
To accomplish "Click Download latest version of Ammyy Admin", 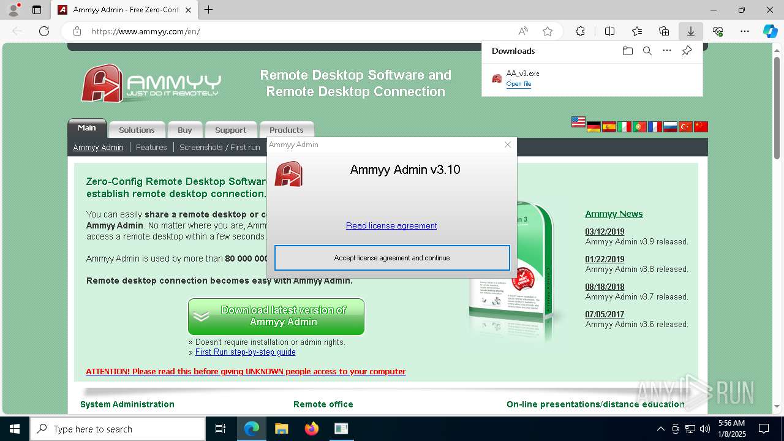I will point(276,316).
